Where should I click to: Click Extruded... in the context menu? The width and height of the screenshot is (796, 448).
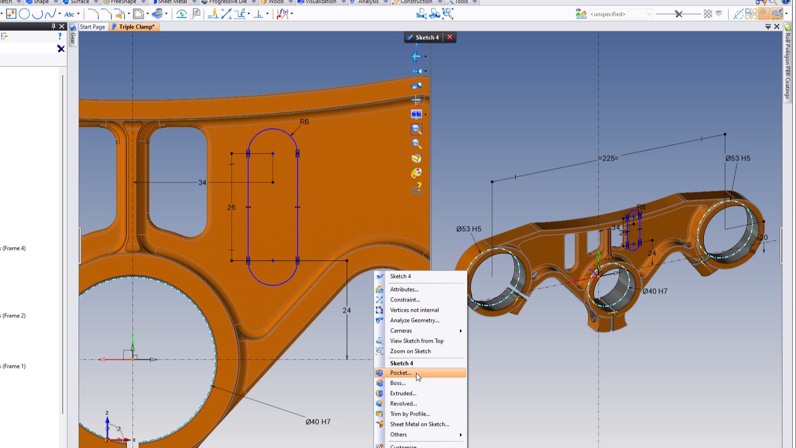tap(403, 393)
